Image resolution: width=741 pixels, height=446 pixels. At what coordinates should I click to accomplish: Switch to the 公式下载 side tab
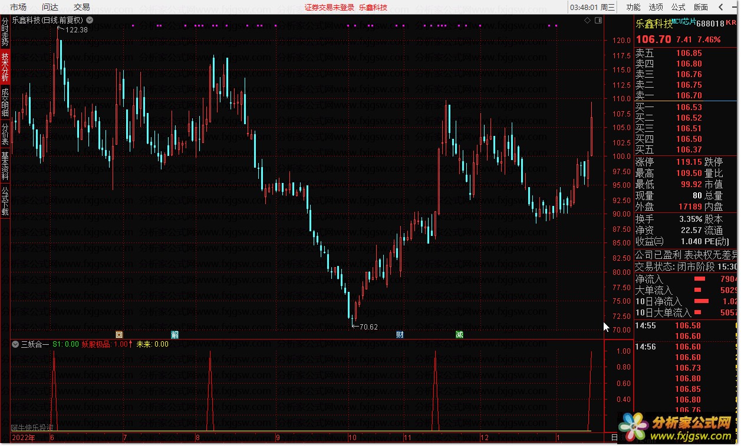tap(5, 201)
